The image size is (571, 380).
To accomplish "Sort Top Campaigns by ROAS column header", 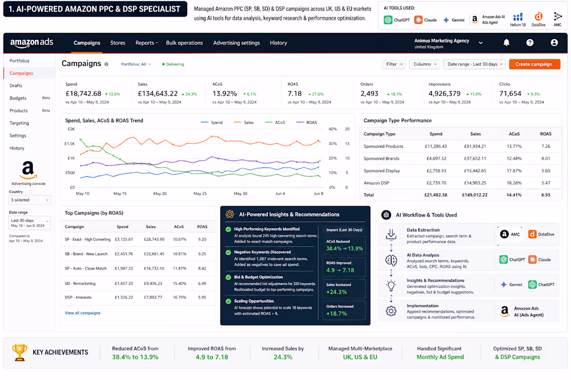I will 202,227.
